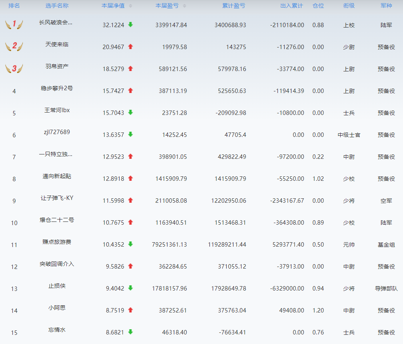Click red up arrow in 突破回调介入 row
Screen dimensions: 403x344
[x=131, y=266]
